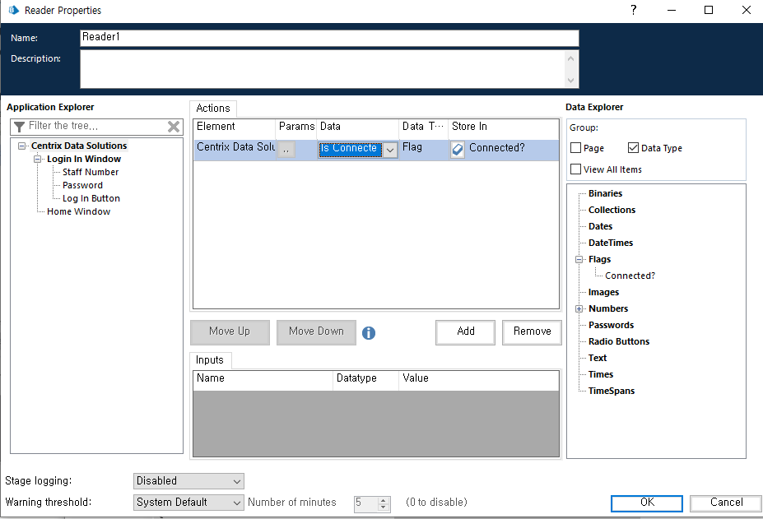The image size is (763, 519).
Task: Click the Add button
Action: click(x=465, y=331)
